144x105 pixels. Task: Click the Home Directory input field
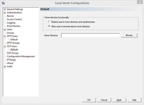[90, 35]
